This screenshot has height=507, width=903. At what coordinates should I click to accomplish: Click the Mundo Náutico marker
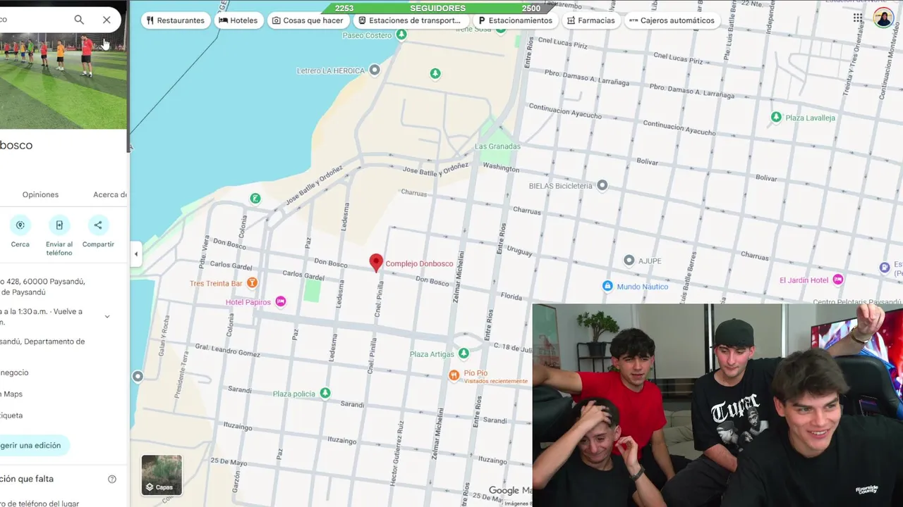[607, 286]
